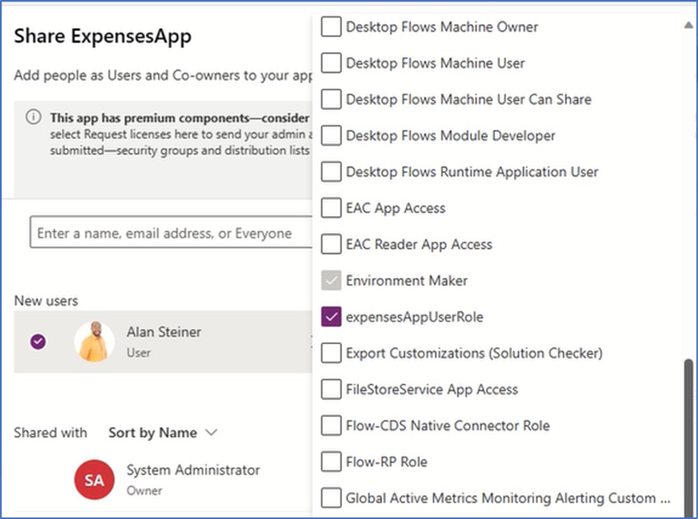Image resolution: width=698 pixels, height=519 pixels.
Task: Enable Flow-CDS Native Connector Role
Action: [x=331, y=426]
